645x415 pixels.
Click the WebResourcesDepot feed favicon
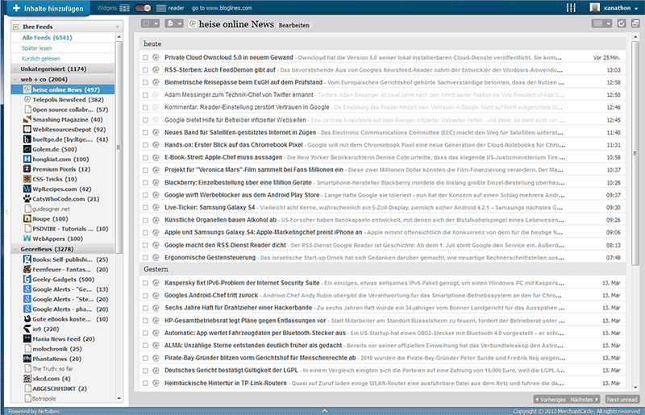click(27, 129)
